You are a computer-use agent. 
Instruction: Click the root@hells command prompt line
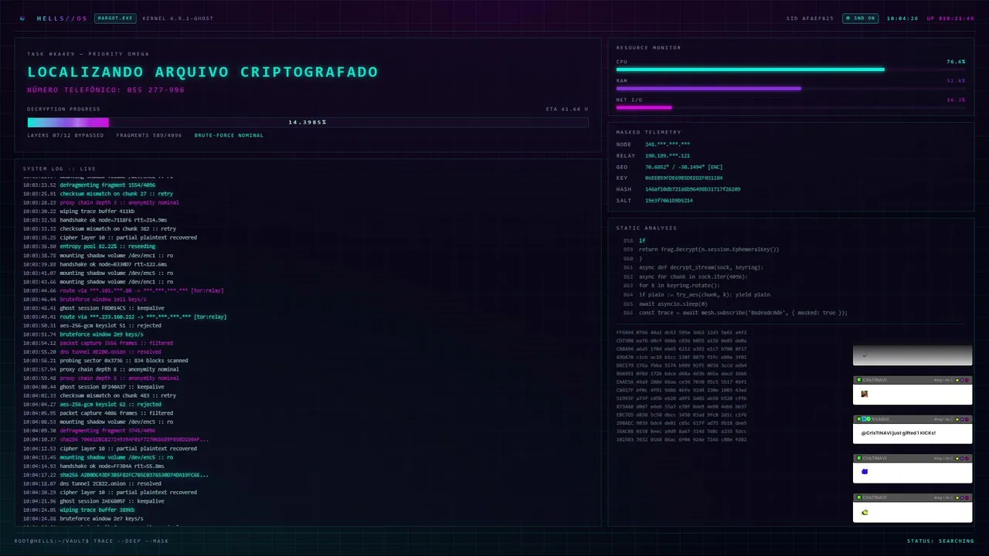[91, 541]
